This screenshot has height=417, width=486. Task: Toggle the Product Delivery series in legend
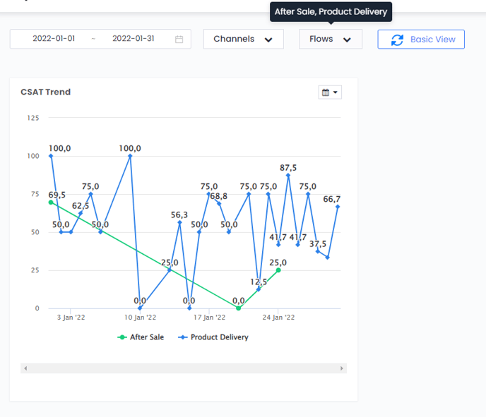click(219, 337)
